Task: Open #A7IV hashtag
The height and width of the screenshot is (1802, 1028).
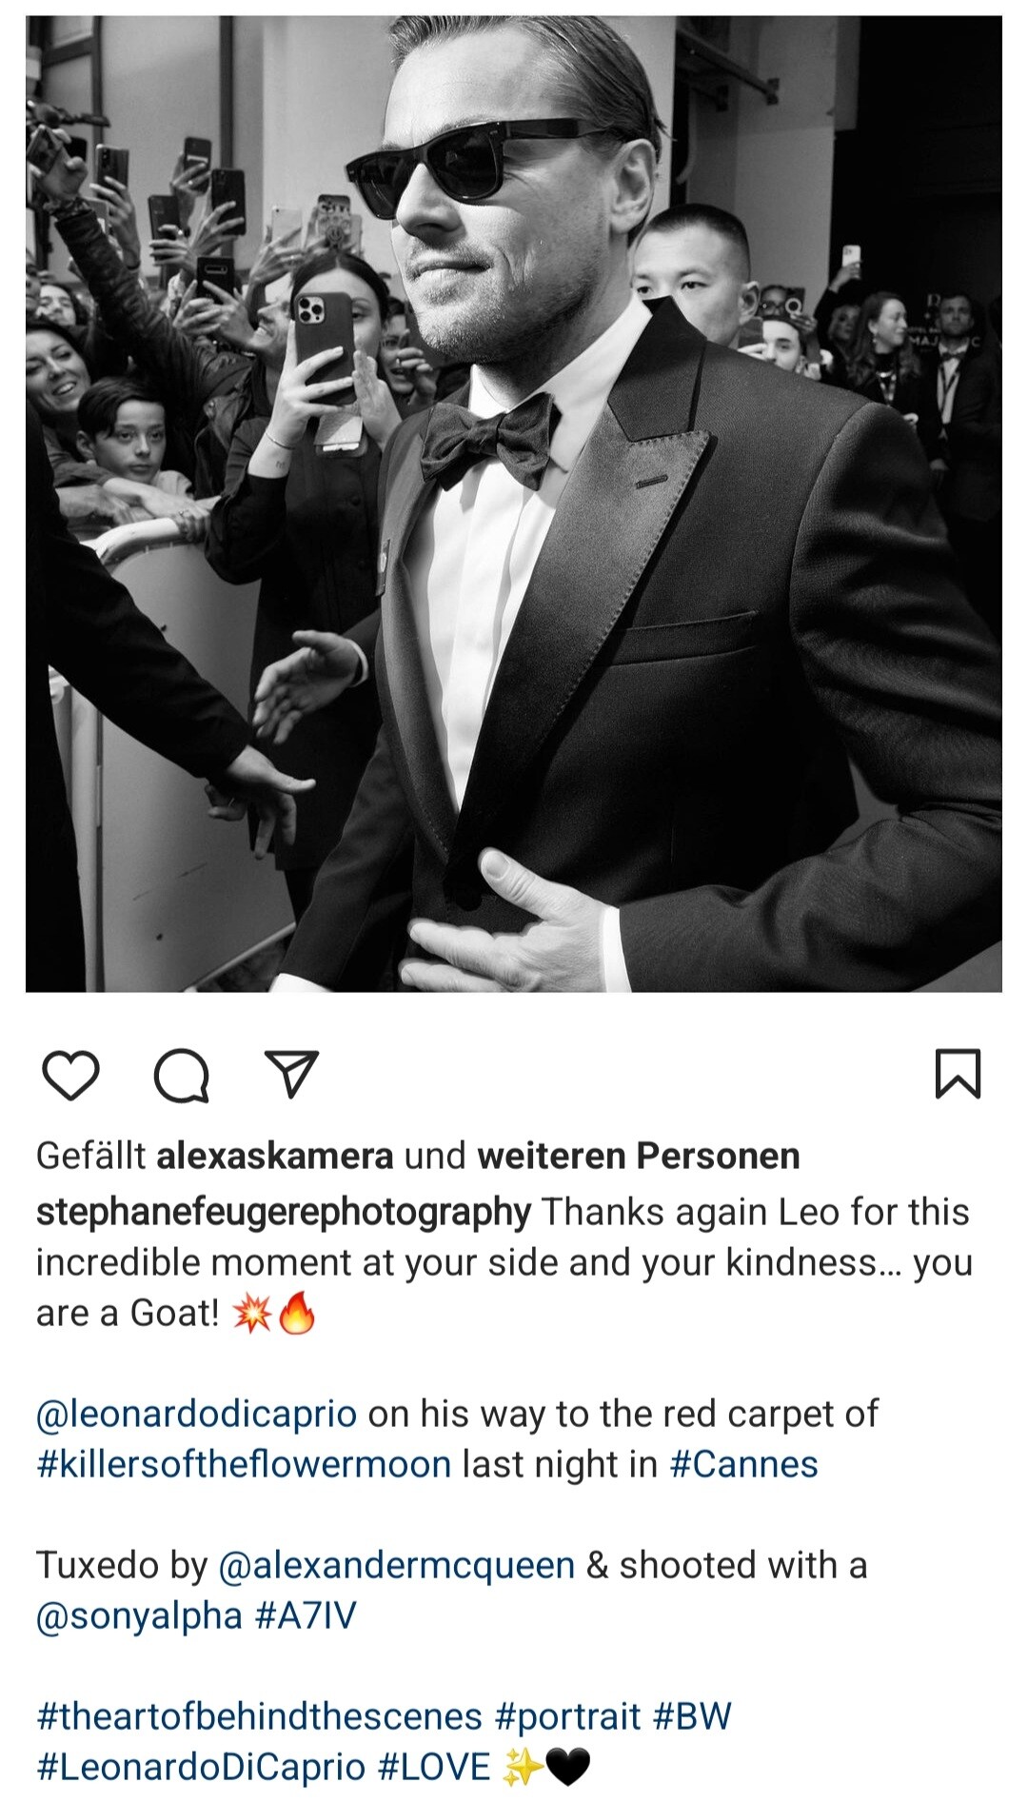Action: coord(306,1615)
